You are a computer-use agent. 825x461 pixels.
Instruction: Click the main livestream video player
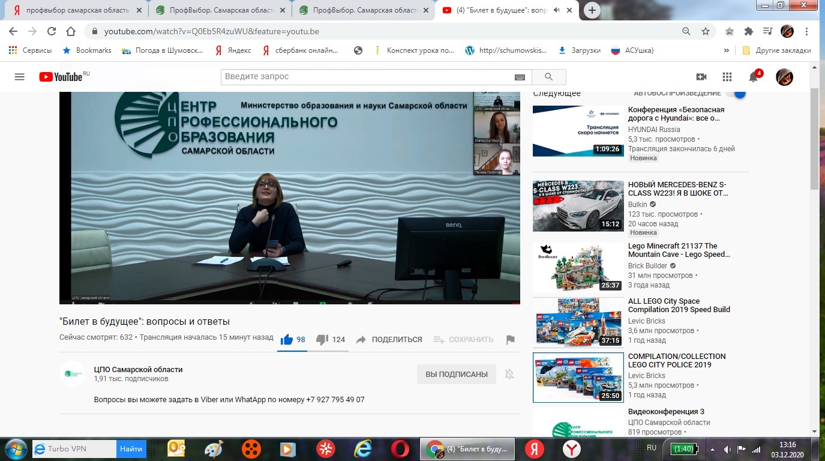[289, 198]
